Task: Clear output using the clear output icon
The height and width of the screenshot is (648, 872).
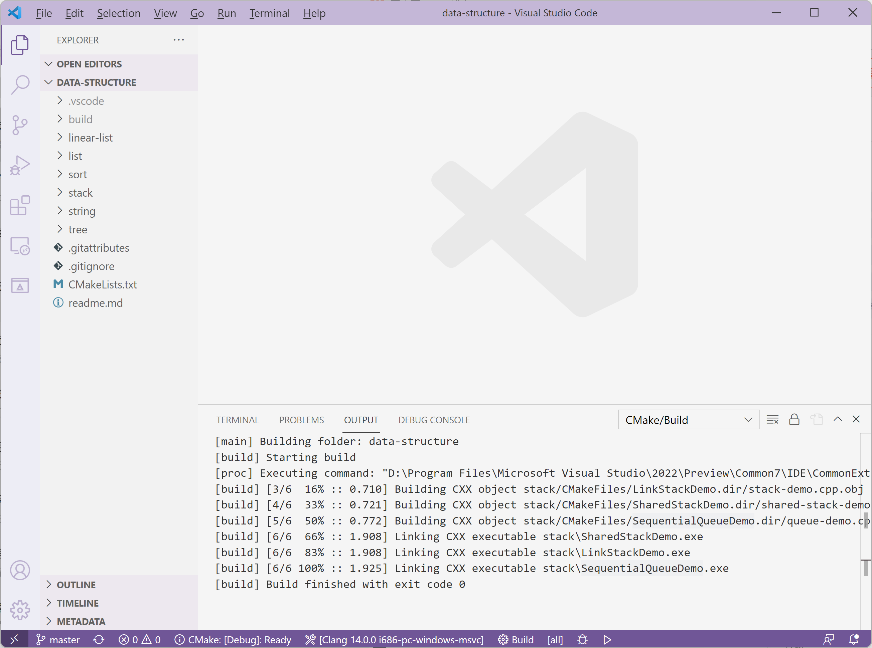Action: point(772,420)
